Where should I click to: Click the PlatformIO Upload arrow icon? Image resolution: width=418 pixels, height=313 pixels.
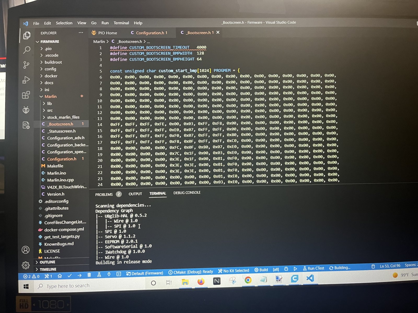[x=79, y=275]
